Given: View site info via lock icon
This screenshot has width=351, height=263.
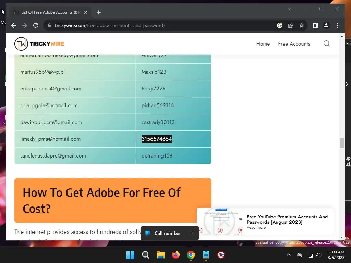Looking at the screenshot, I should pos(49,25).
